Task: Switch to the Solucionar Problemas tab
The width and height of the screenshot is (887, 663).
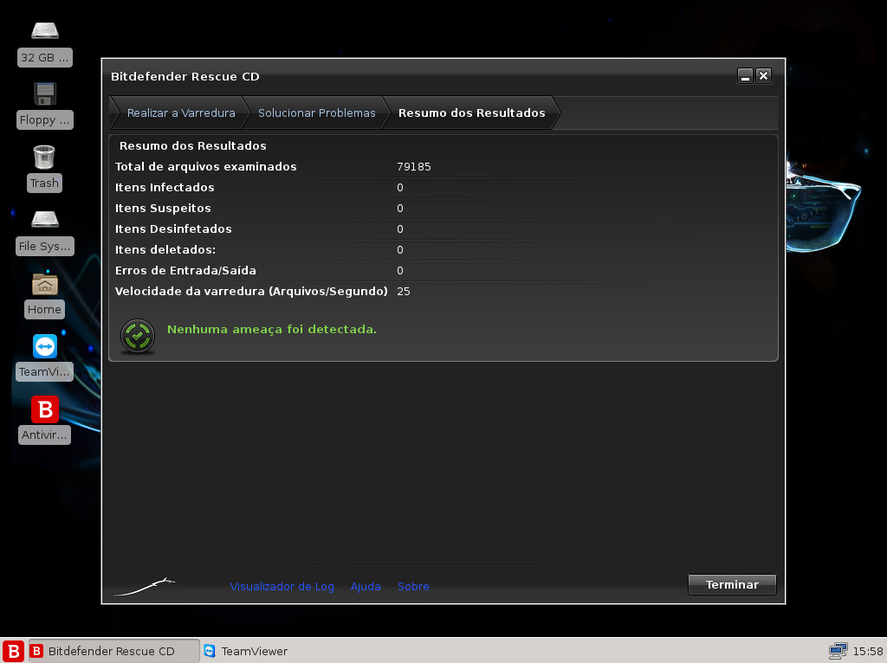Action: tap(317, 113)
